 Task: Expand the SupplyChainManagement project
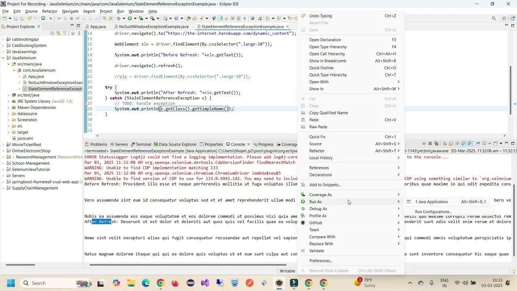coord(4,188)
